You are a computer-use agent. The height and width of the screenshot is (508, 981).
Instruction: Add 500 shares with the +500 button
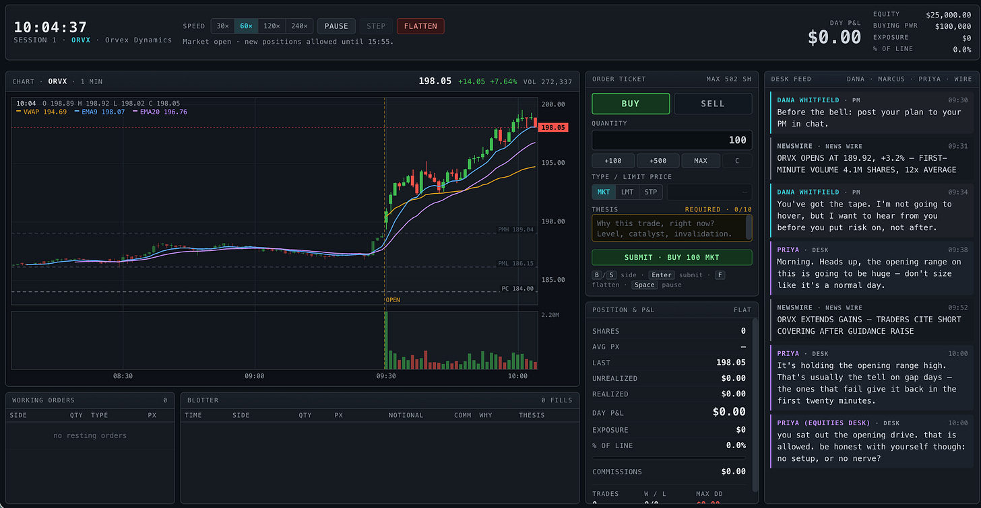click(x=657, y=161)
